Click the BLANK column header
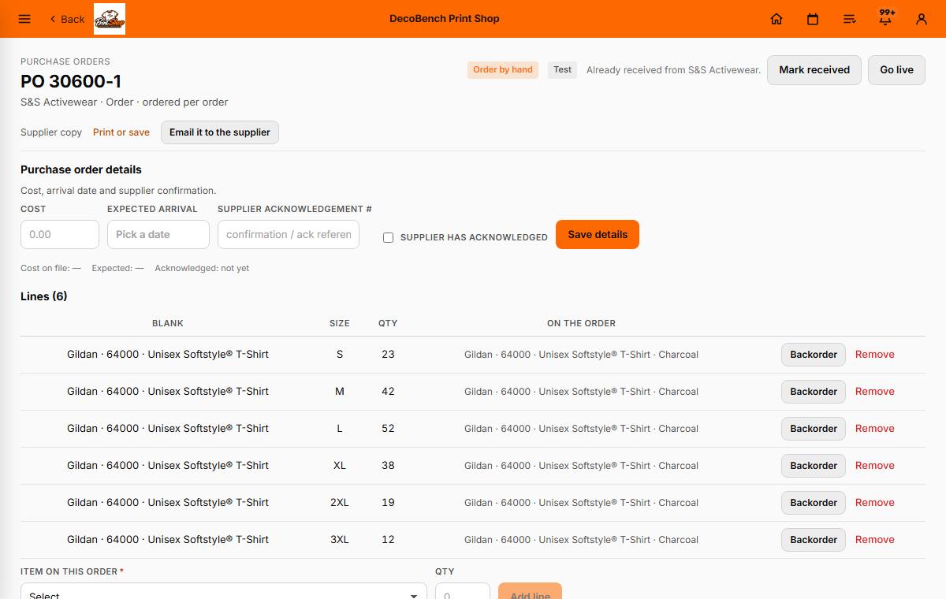The height and width of the screenshot is (599, 946). [168, 323]
